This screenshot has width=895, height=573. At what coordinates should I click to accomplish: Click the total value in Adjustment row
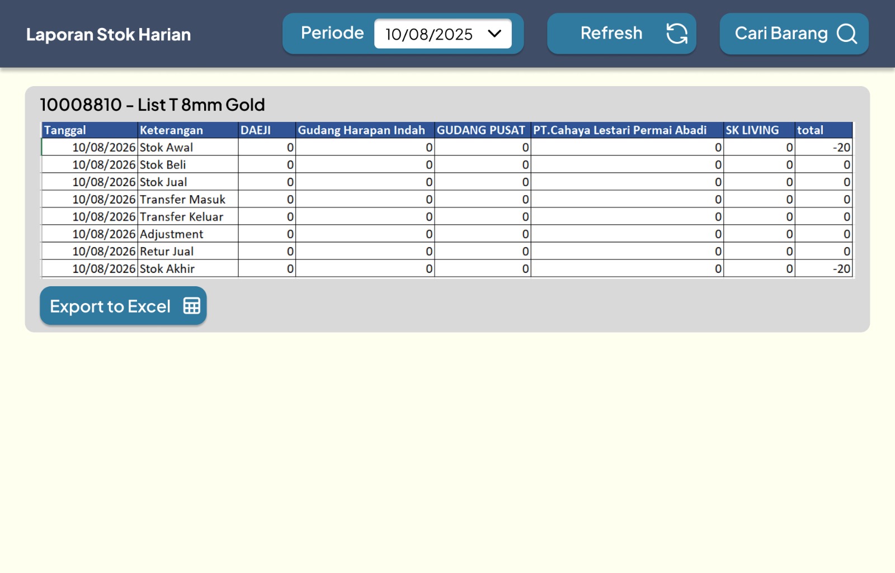(x=823, y=234)
